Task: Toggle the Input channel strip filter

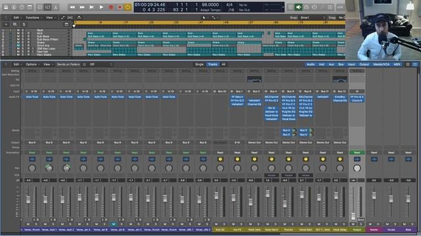Action: coord(351,64)
